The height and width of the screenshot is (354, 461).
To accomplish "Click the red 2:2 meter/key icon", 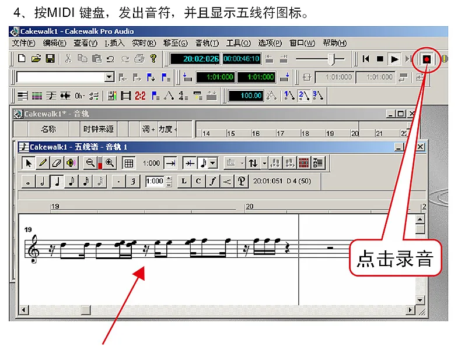I will [x=140, y=95].
